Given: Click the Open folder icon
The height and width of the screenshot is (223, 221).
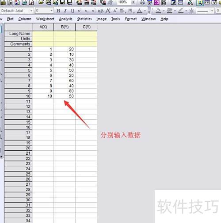Looking at the screenshot, I should 41,2.
